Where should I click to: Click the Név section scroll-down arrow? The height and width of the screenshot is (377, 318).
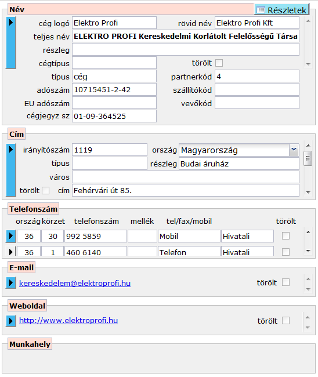tap(308, 64)
